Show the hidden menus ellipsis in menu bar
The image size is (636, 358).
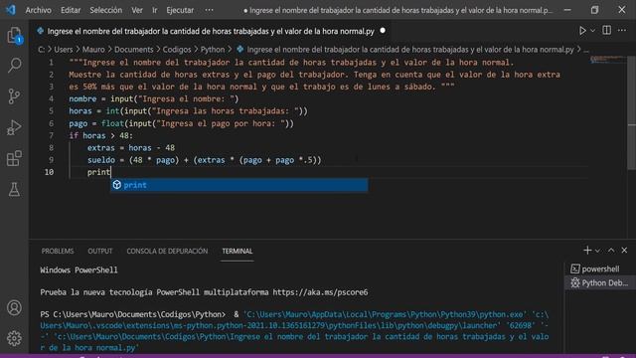209,10
